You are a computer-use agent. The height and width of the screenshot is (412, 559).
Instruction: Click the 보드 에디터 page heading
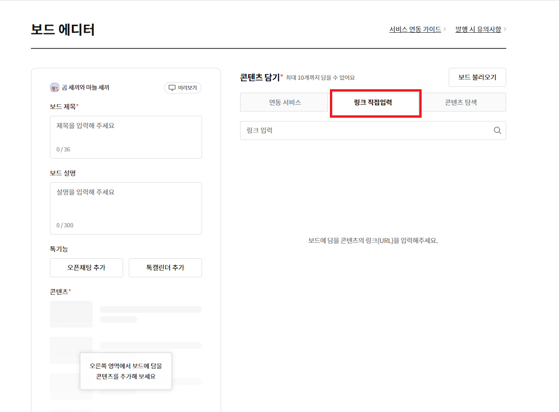(x=63, y=29)
